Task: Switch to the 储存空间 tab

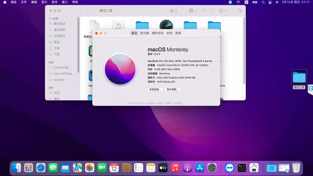Action: (157, 33)
